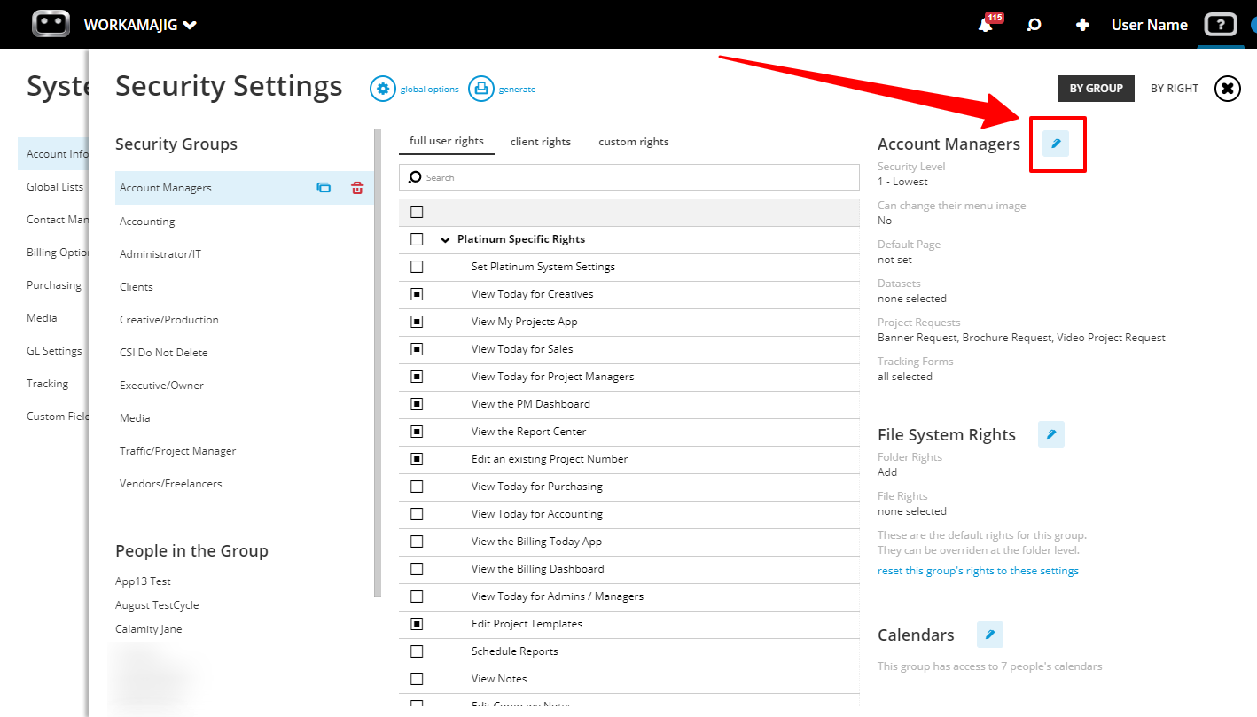Click the rights Search field
This screenshot has width=1257, height=717.
[x=629, y=177]
